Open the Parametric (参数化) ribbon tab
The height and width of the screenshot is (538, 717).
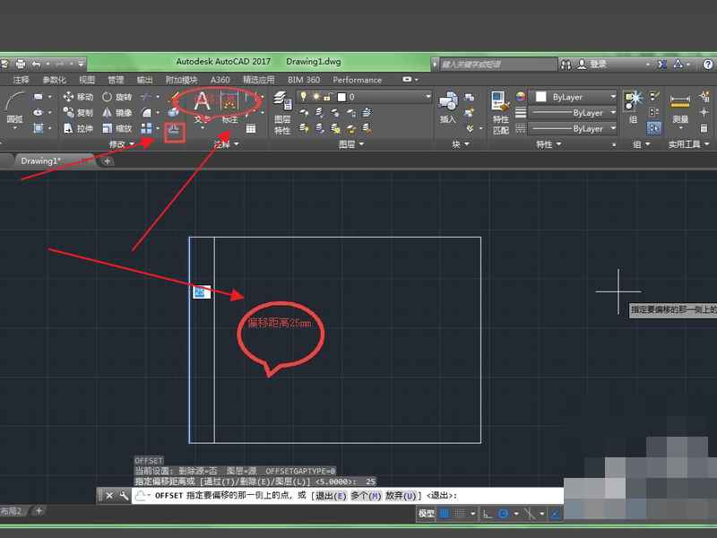pyautogui.click(x=54, y=80)
